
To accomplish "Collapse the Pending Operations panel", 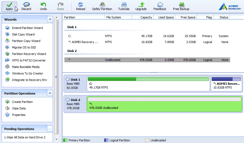I will 50,129.
